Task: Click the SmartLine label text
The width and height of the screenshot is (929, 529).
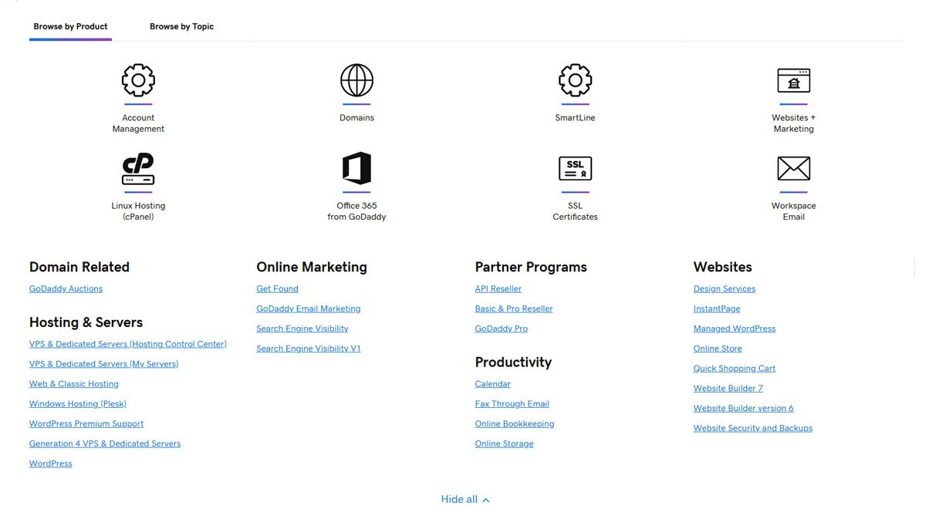Action: (575, 118)
